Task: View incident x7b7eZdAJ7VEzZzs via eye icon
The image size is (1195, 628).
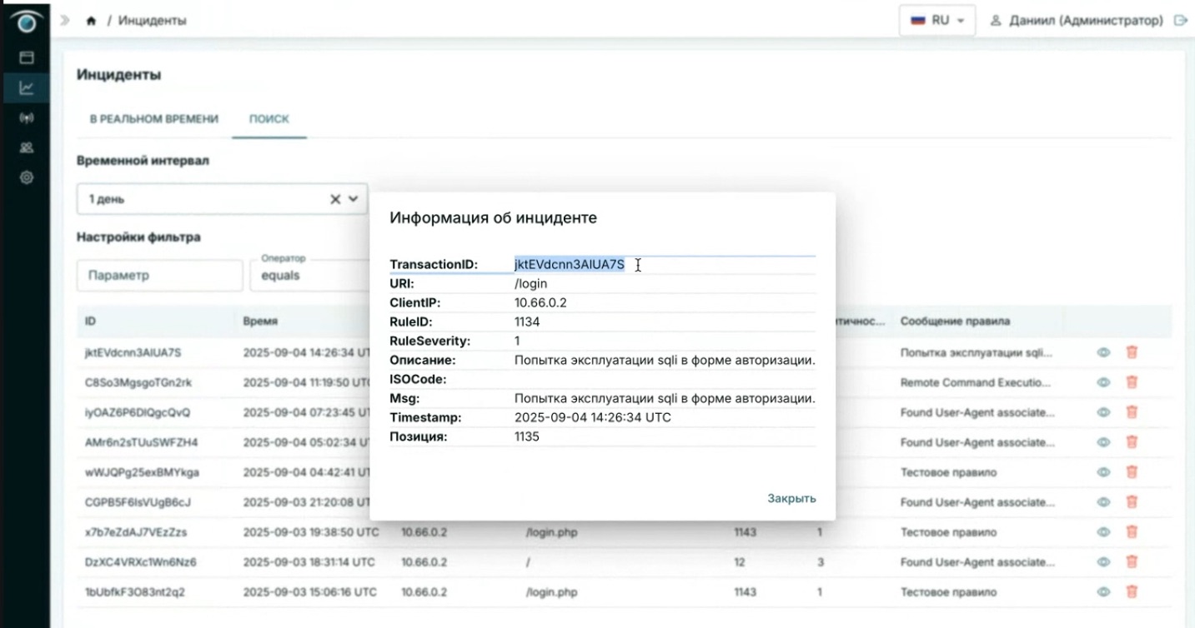Action: click(1103, 532)
